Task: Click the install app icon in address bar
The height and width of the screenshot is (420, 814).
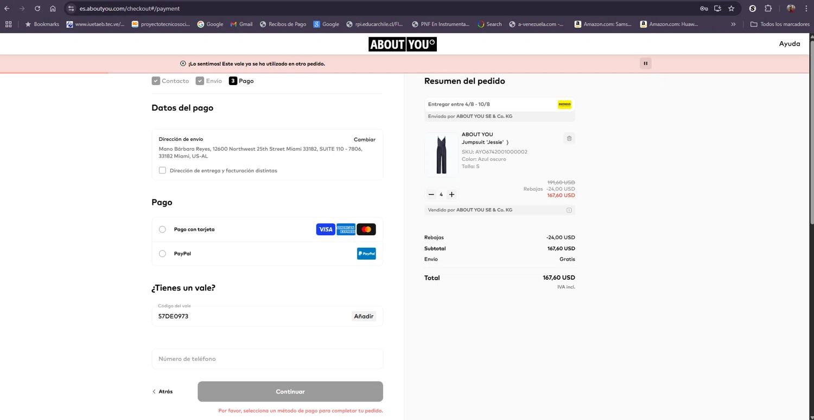Action: coord(717,9)
